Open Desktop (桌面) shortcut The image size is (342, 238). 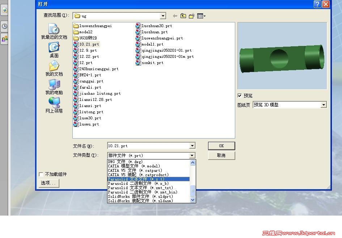pyautogui.click(x=54, y=50)
